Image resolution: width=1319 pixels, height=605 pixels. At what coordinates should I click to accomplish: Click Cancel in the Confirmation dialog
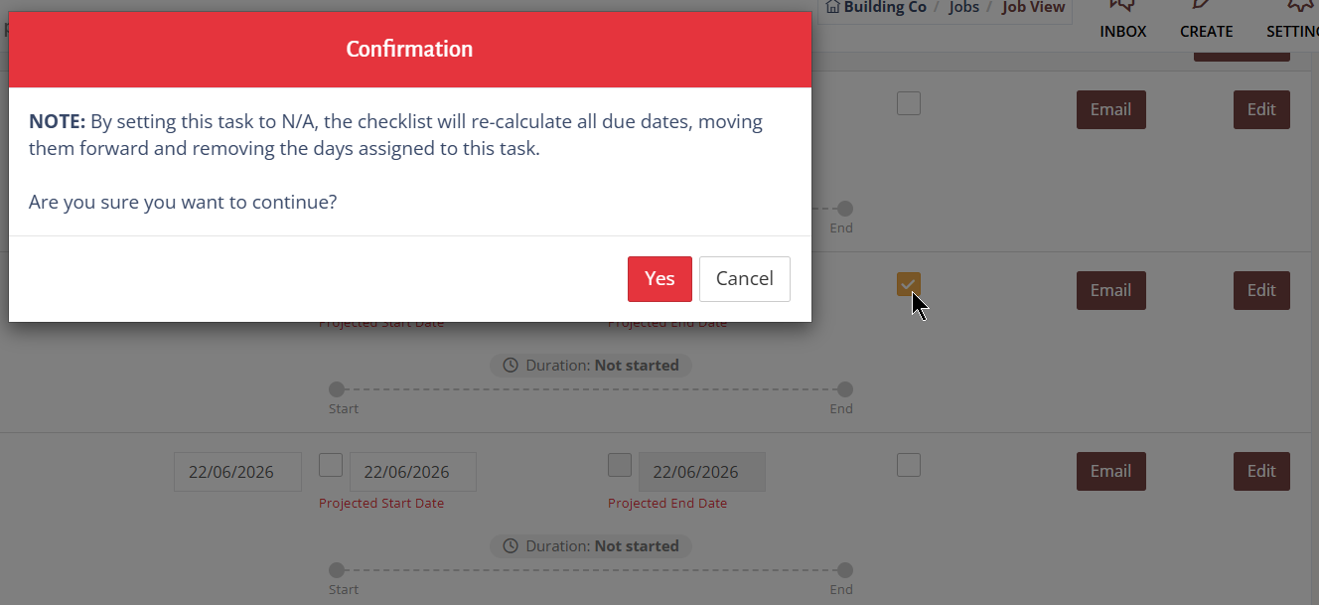745,279
